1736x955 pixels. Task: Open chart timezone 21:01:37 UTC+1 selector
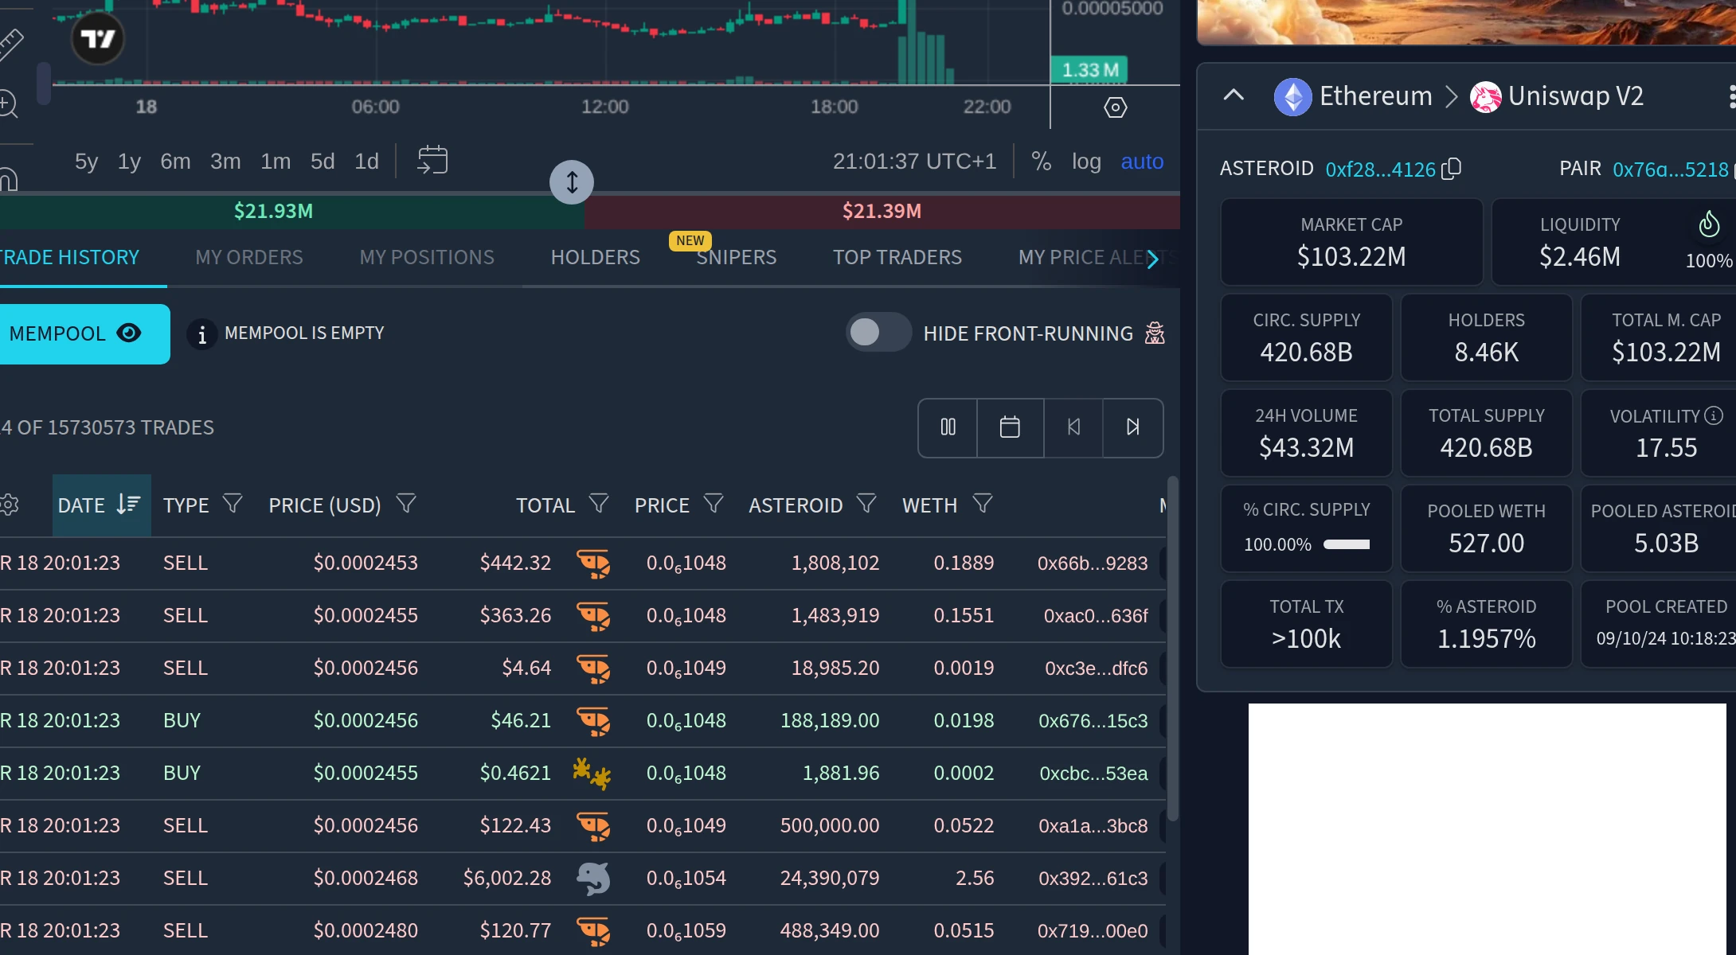[x=914, y=162]
